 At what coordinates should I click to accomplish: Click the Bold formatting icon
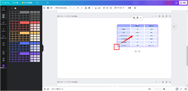coord(89,8)
